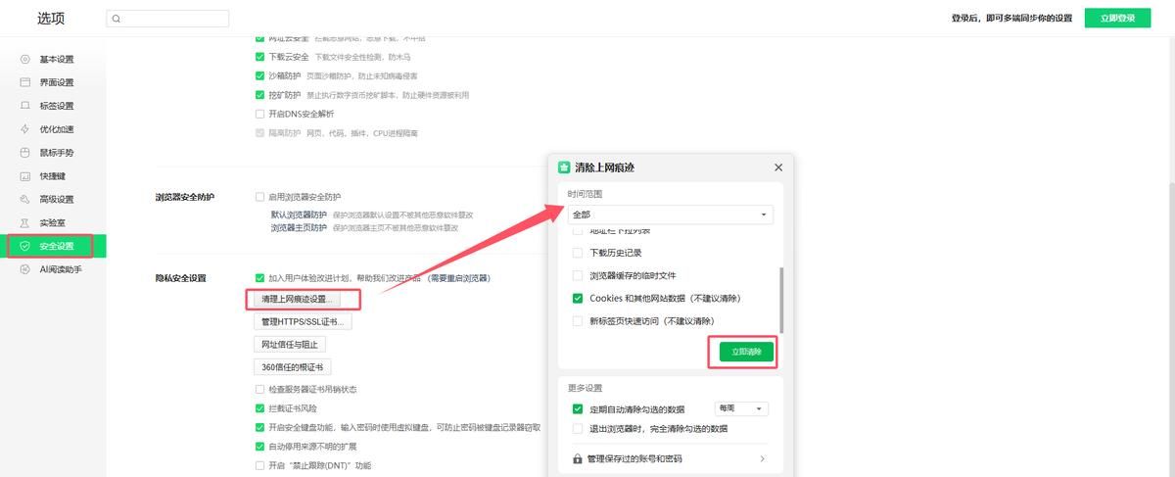Focus the options search box

167,19
